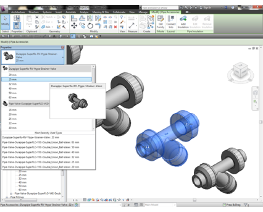Open the Architecture ribbon tab

point(18,12)
